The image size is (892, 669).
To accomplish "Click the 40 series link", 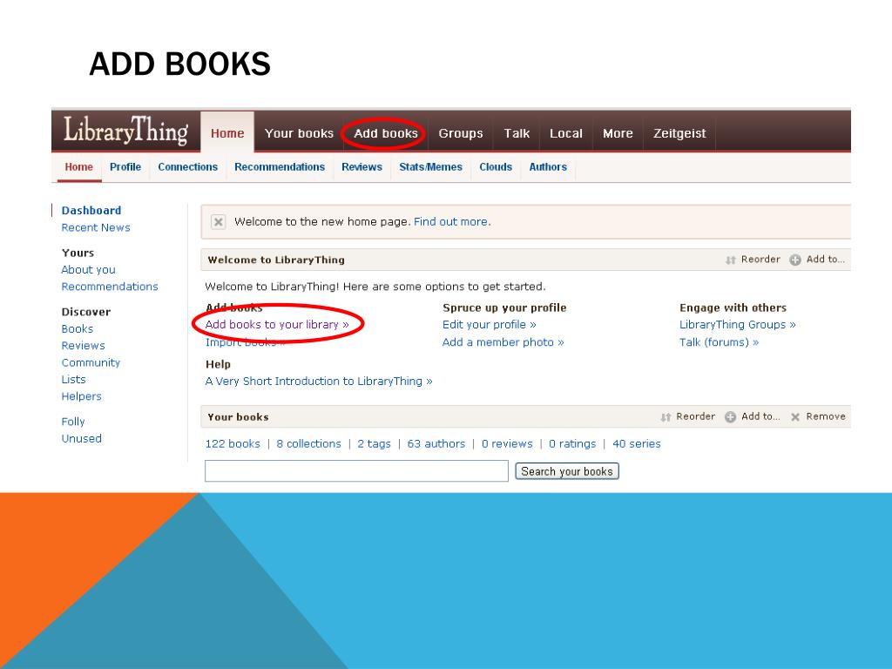I will tap(637, 443).
